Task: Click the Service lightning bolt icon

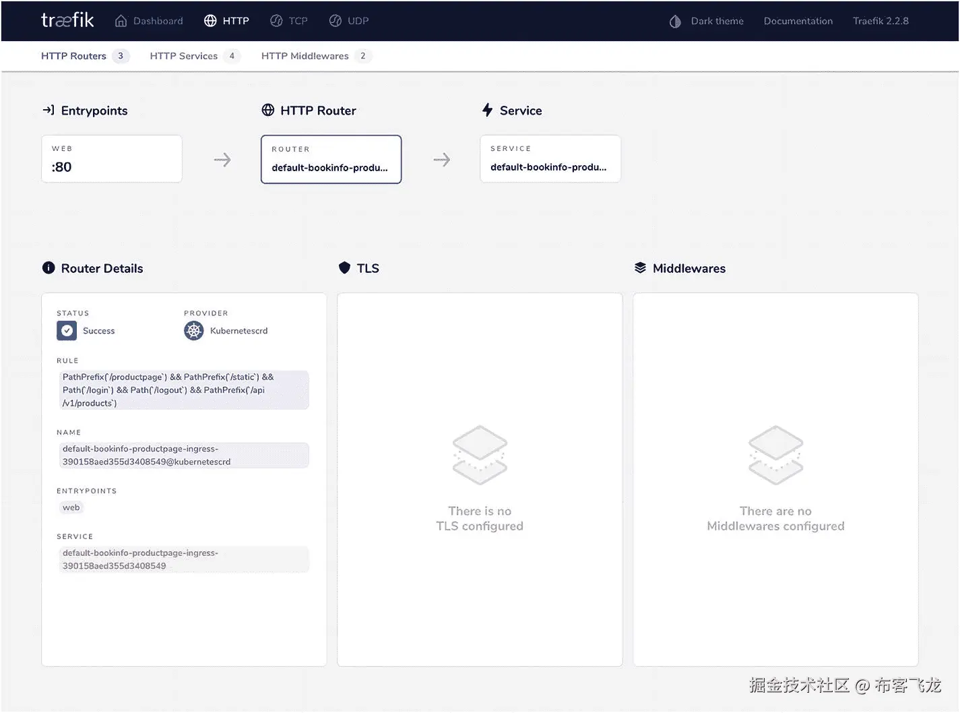Action: [487, 110]
